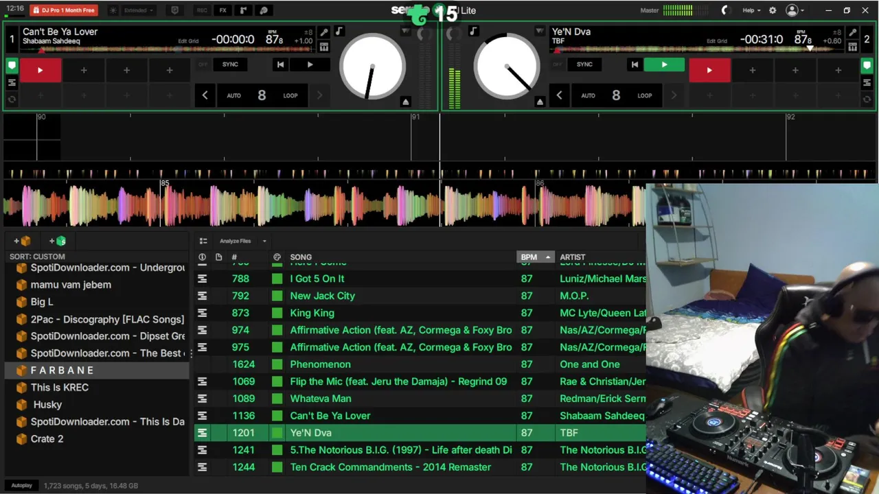Jump to start of track on deck 2

[x=635, y=64]
